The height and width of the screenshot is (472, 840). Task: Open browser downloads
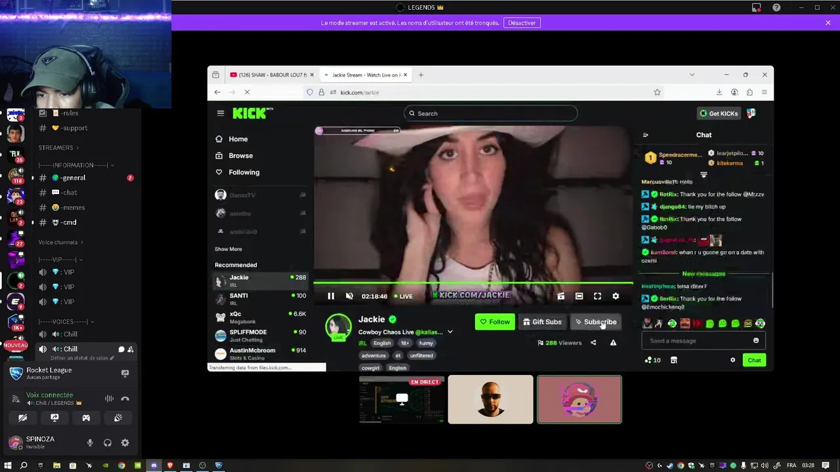pos(719,92)
